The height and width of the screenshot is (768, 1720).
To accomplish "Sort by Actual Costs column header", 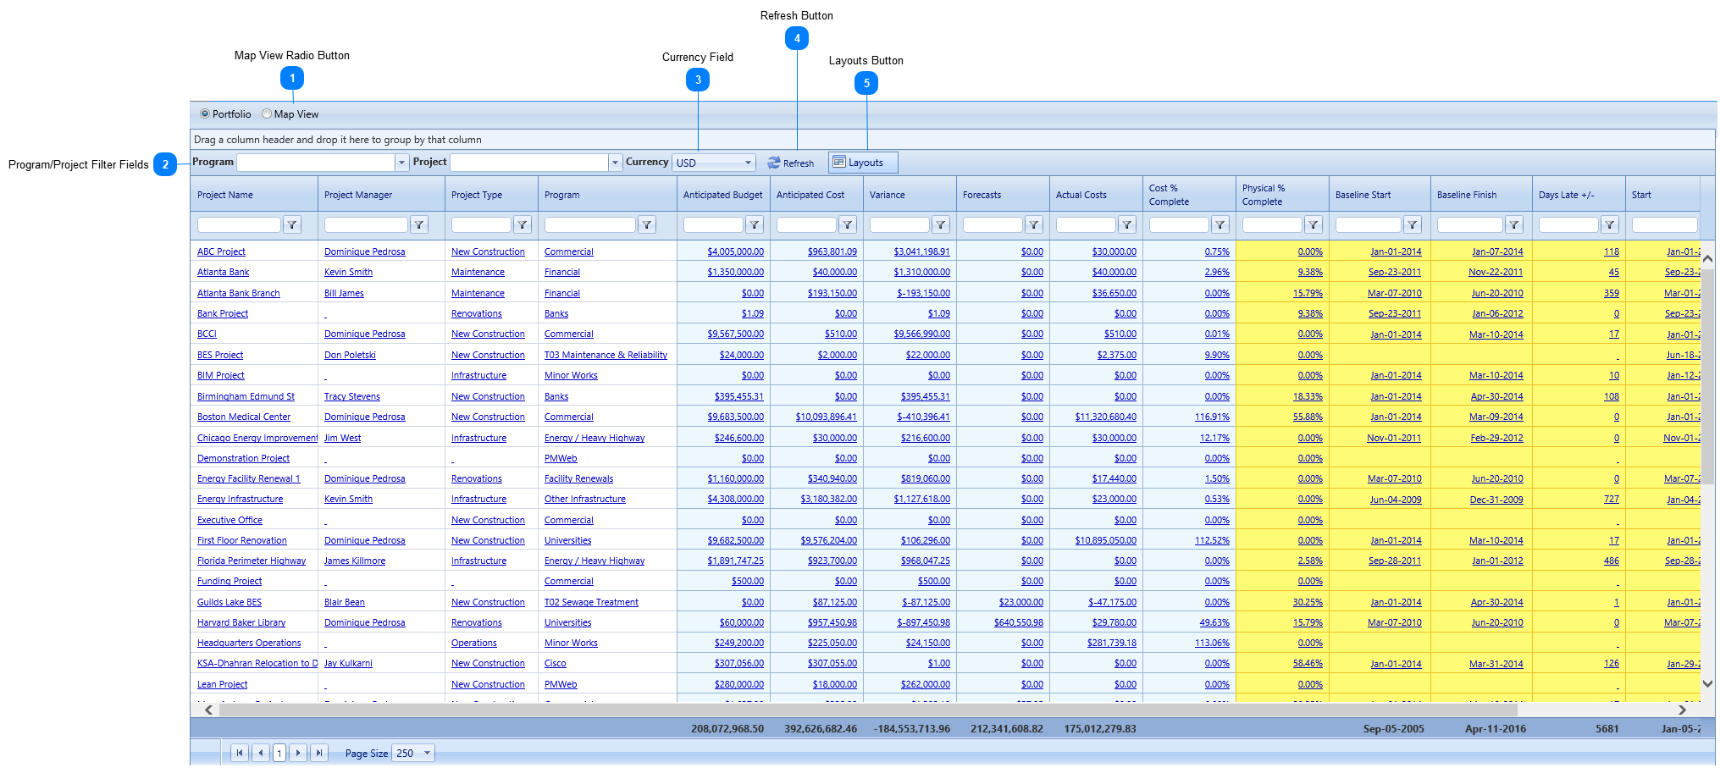I will pos(1081,195).
